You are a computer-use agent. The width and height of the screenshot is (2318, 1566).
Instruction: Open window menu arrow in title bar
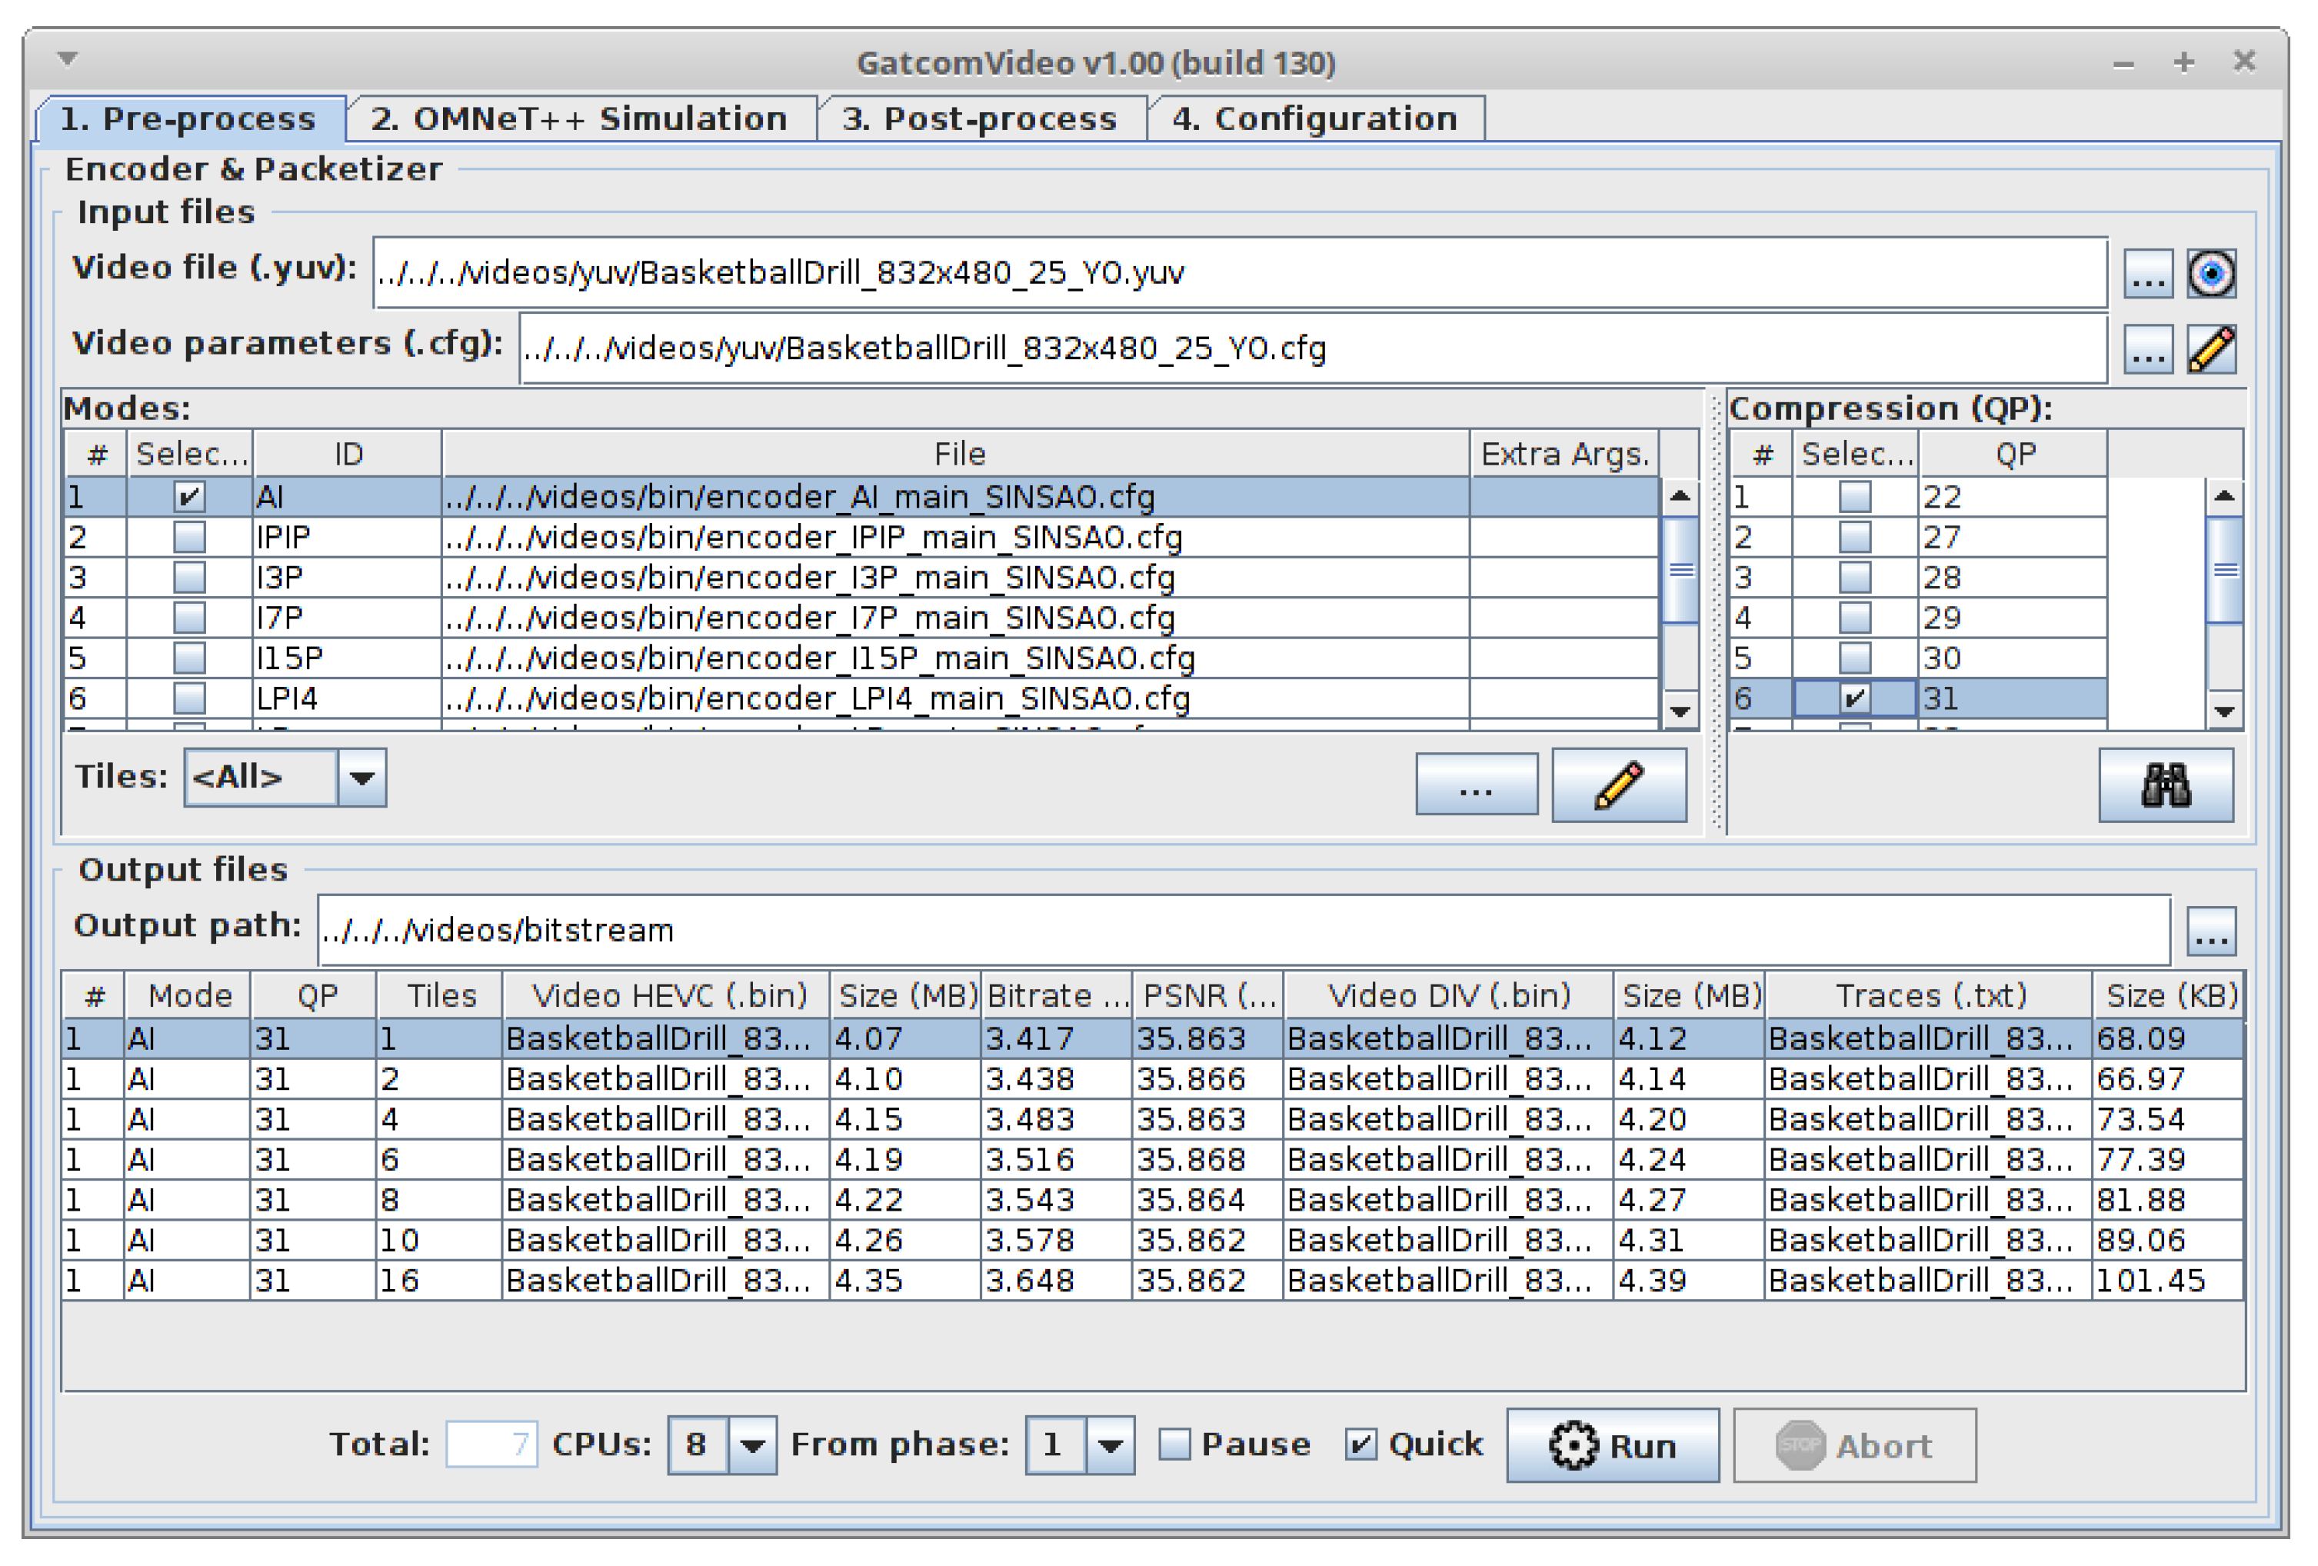click(68, 59)
